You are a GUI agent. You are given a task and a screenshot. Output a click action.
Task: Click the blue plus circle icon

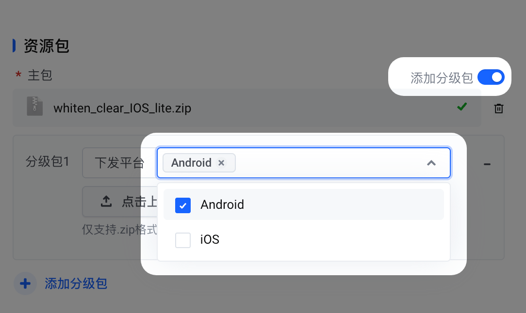tap(25, 283)
